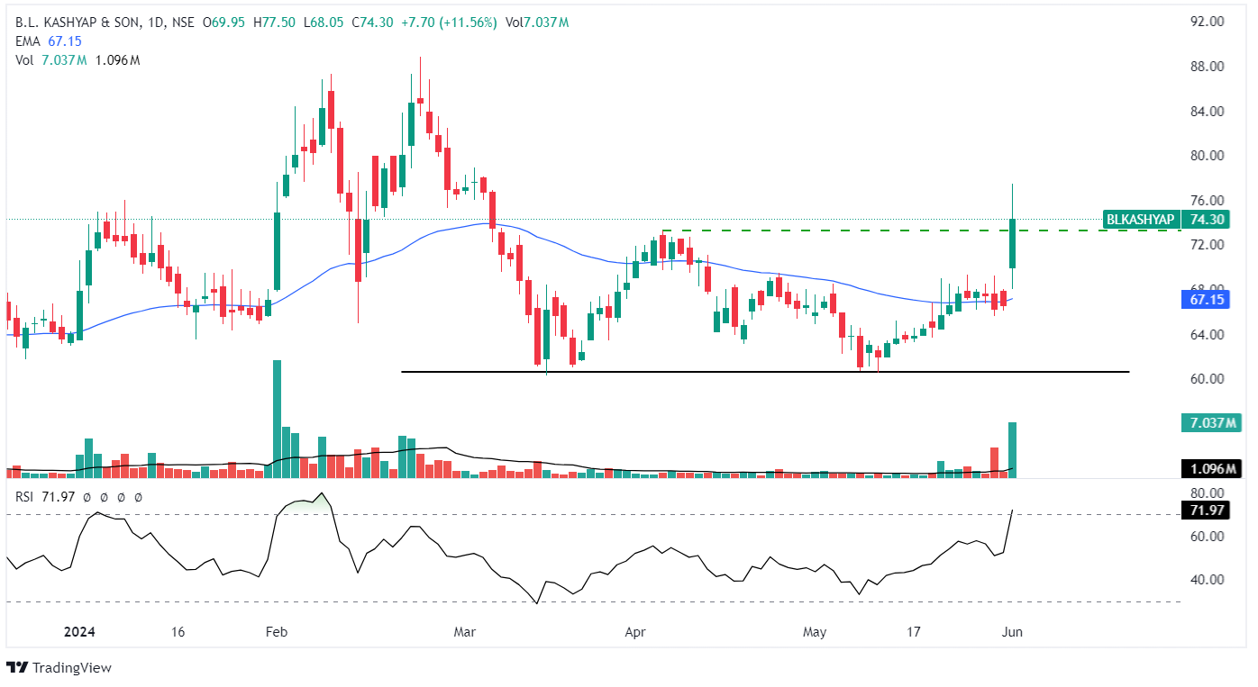1258x687 pixels.
Task: Click the green BLKASHYAP price tag
Action: [1140, 220]
